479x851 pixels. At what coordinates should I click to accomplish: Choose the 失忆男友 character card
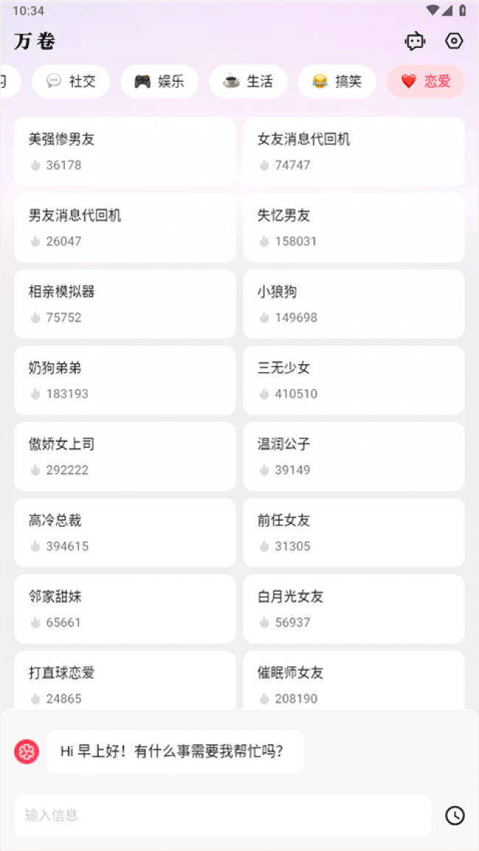pyautogui.click(x=354, y=228)
